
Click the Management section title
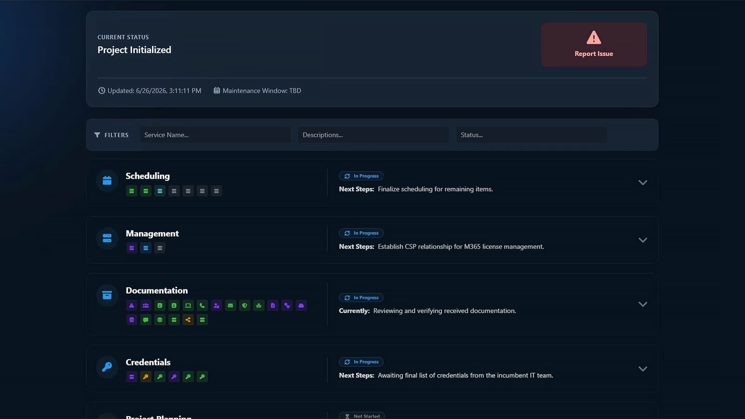[152, 234]
